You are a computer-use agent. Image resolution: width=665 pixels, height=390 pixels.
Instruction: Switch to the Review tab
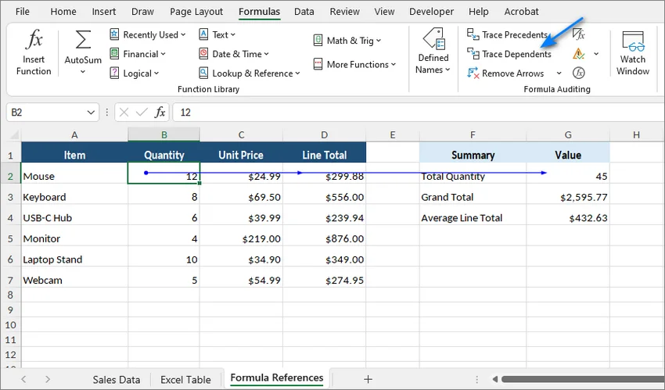(x=345, y=12)
